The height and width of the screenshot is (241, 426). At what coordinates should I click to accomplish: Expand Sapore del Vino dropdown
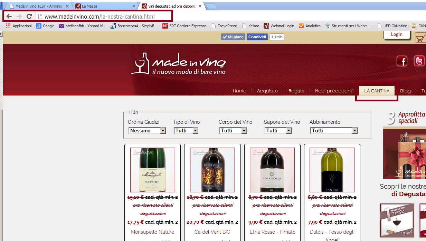278,131
